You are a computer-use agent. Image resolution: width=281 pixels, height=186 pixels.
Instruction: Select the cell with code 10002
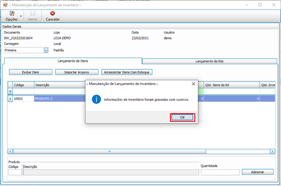(x=23, y=99)
